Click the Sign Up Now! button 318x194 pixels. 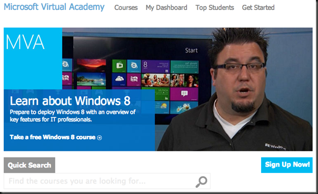[x=287, y=165]
